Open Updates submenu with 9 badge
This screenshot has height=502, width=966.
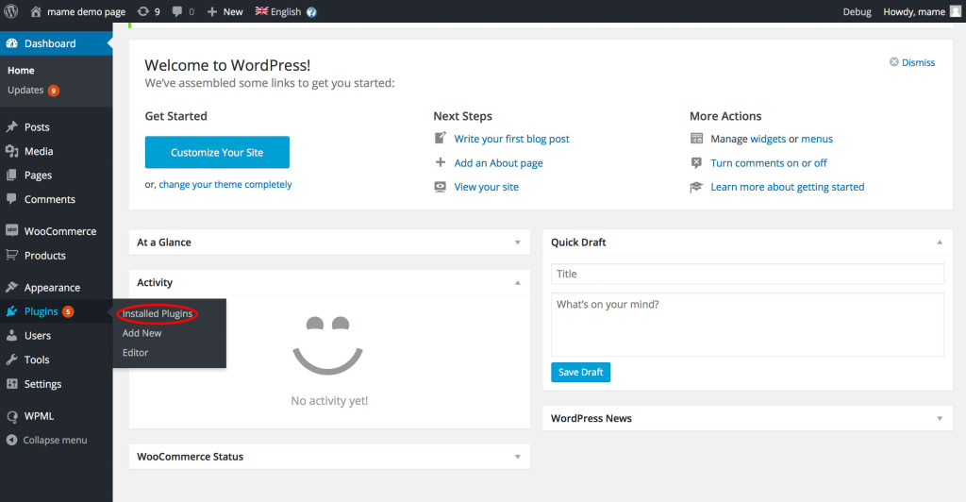click(33, 90)
